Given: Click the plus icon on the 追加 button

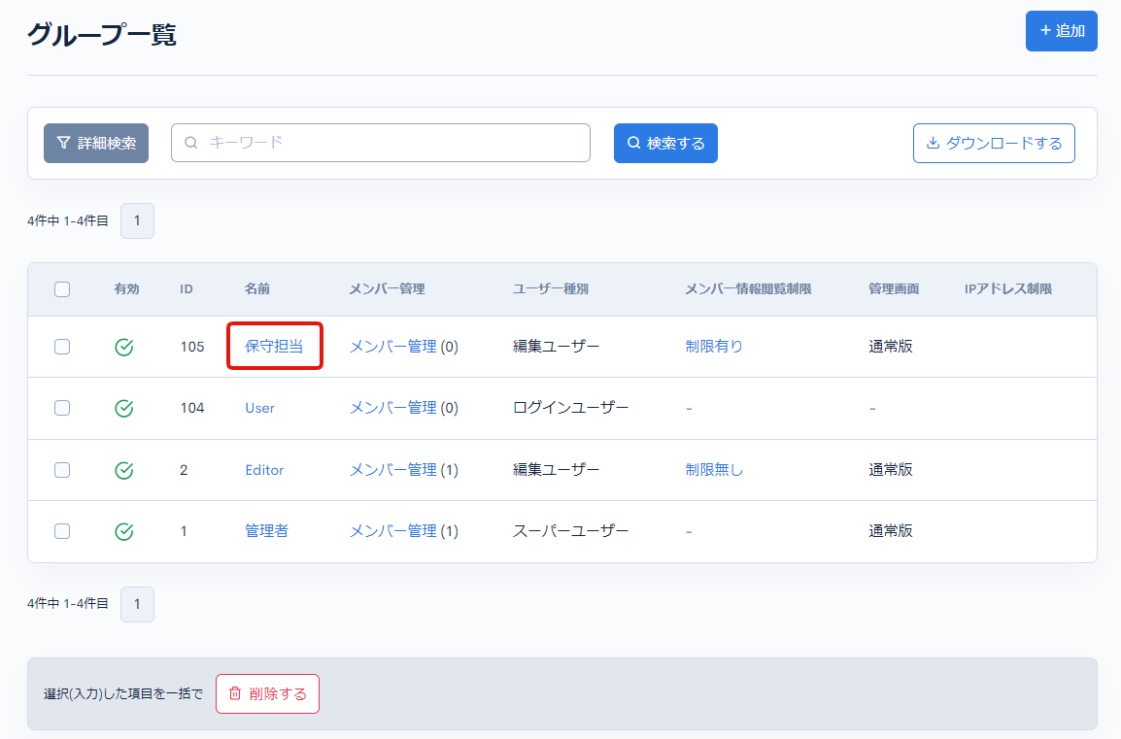Looking at the screenshot, I should tap(1048, 30).
